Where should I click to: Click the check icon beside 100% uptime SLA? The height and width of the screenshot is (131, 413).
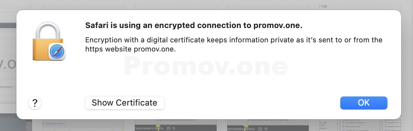(343, 126)
